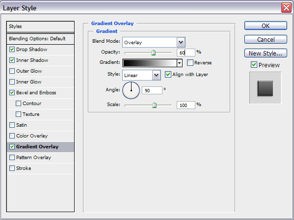Select the Styles list header
This screenshot has width=294, height=220.
coord(41,27)
